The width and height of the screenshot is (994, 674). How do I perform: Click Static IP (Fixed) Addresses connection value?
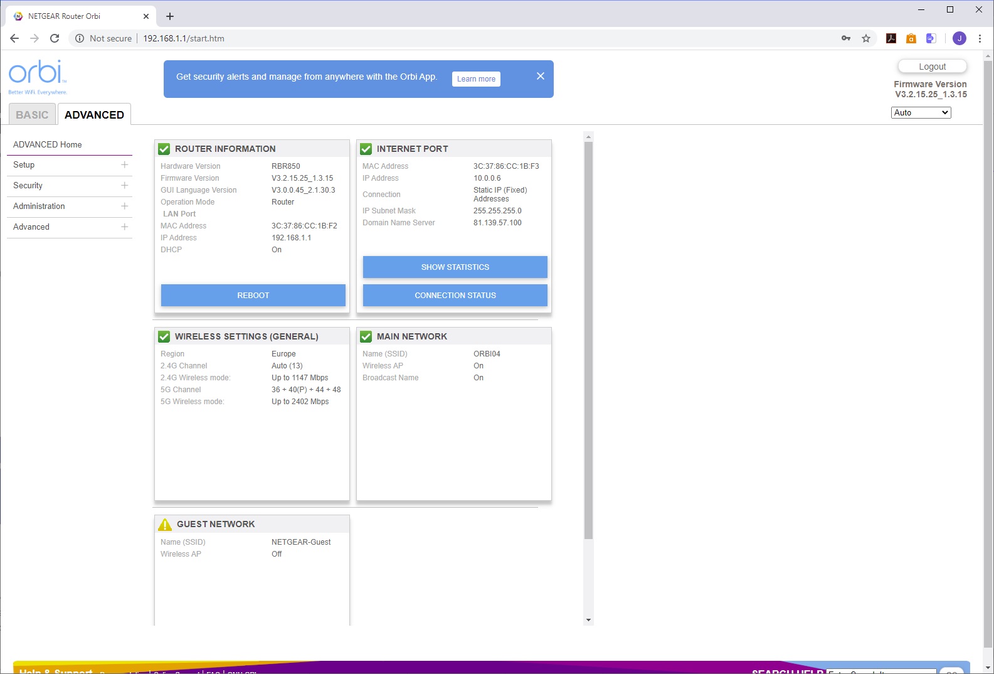[x=500, y=195]
